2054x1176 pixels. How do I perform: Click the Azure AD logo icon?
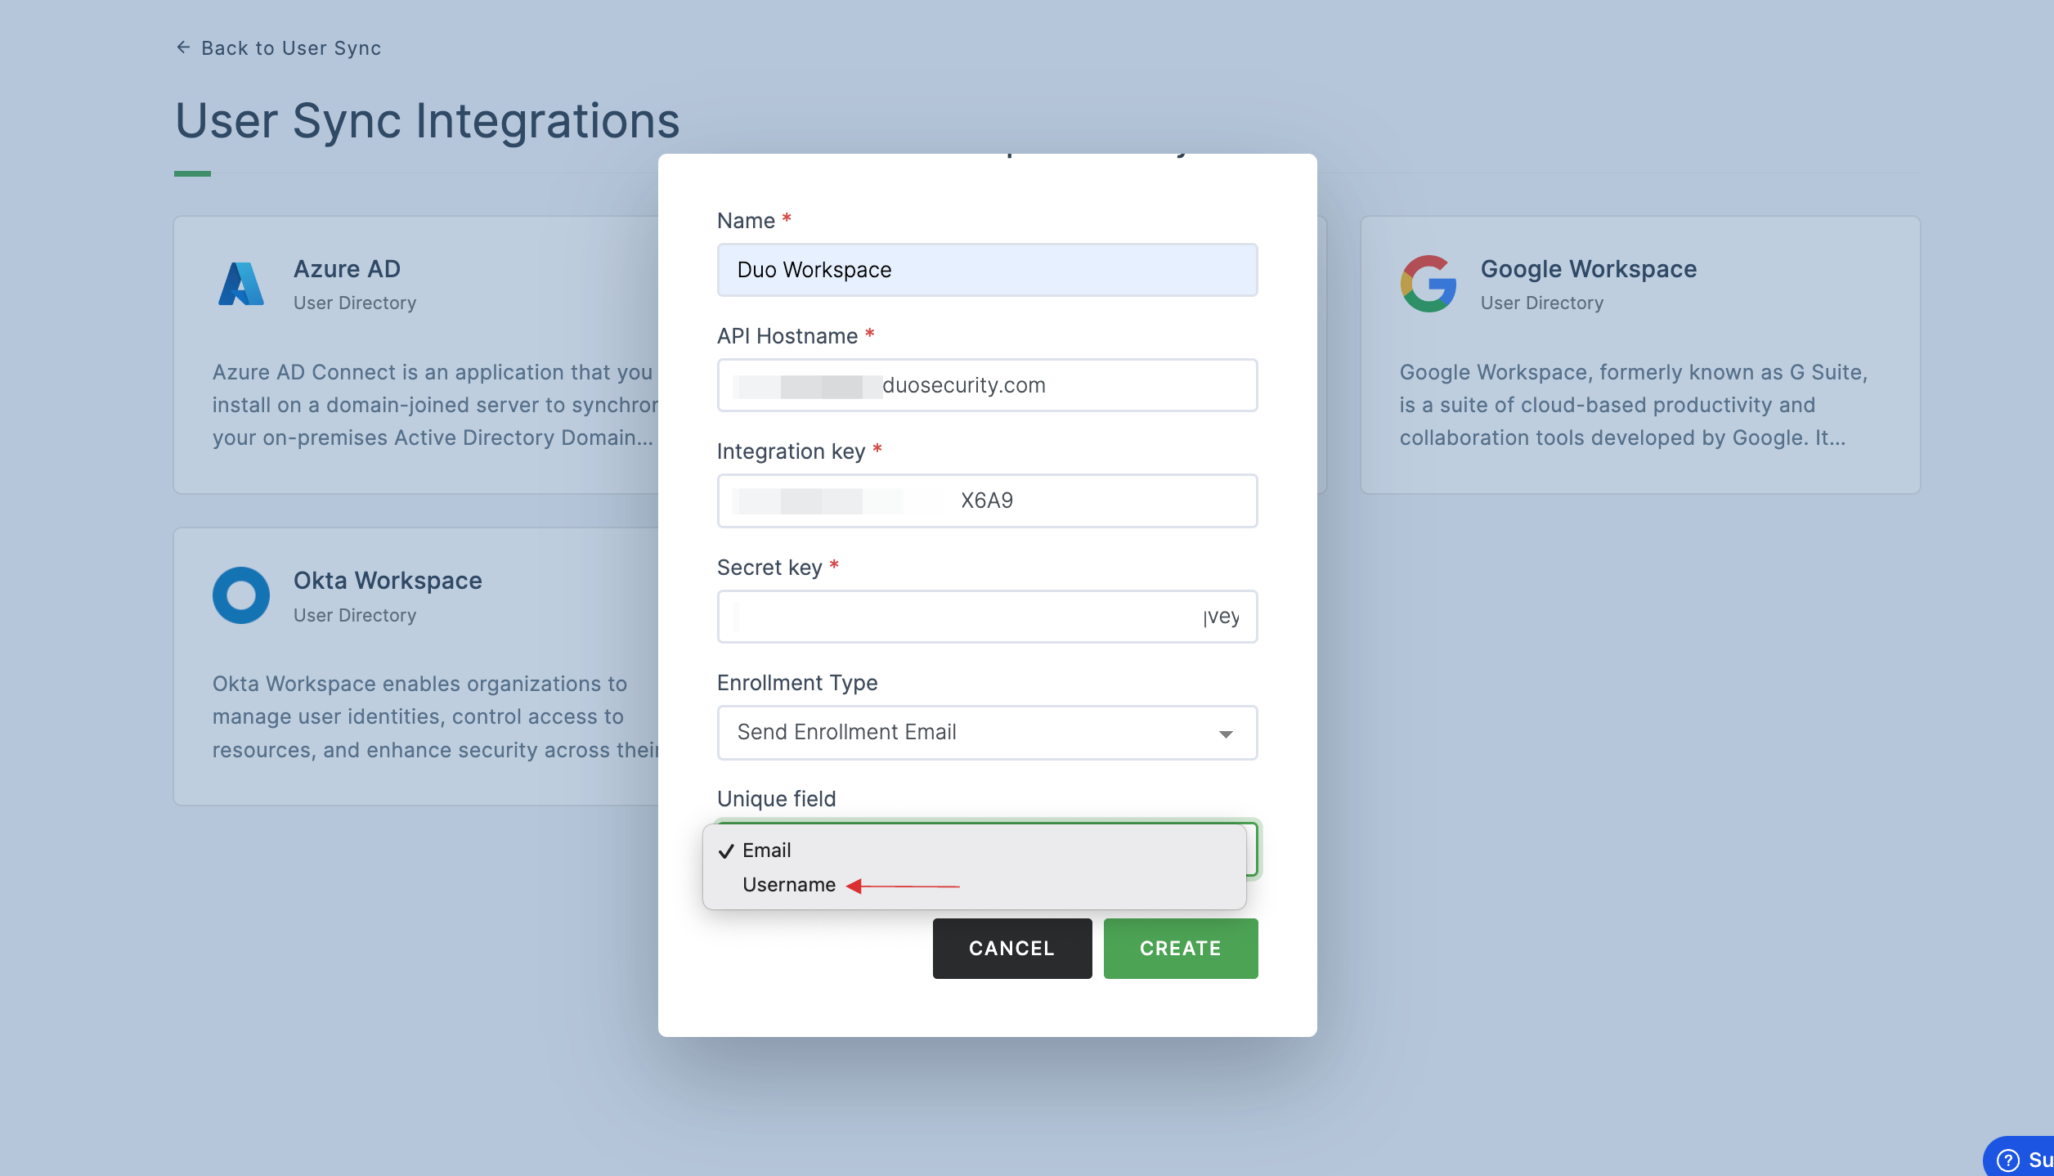[241, 284]
